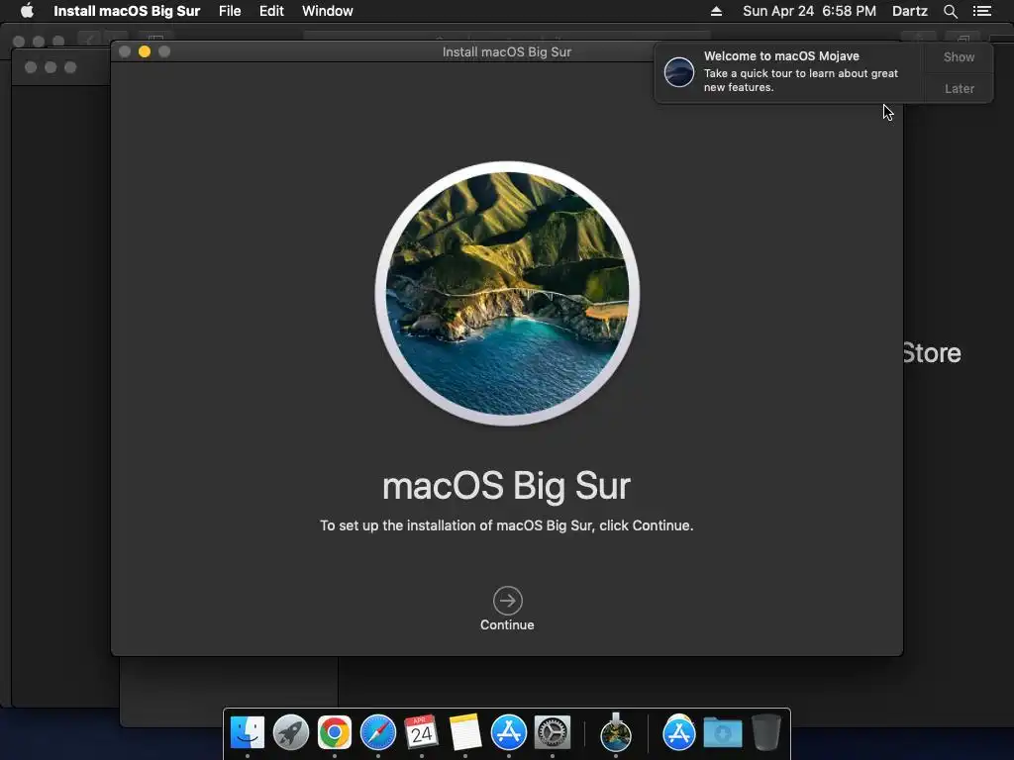Click Later on the Mojave notification
The height and width of the screenshot is (760, 1014).
959,88
